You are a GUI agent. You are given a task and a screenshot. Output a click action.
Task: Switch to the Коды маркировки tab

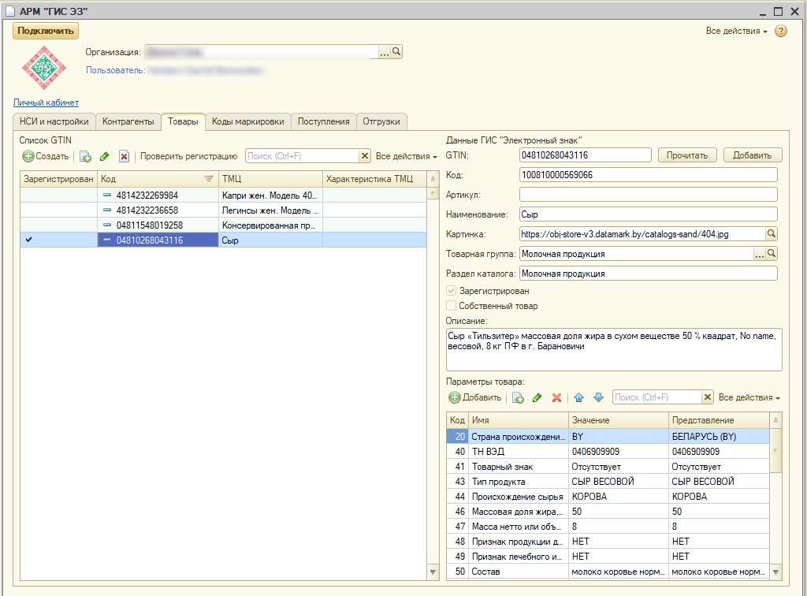point(248,121)
